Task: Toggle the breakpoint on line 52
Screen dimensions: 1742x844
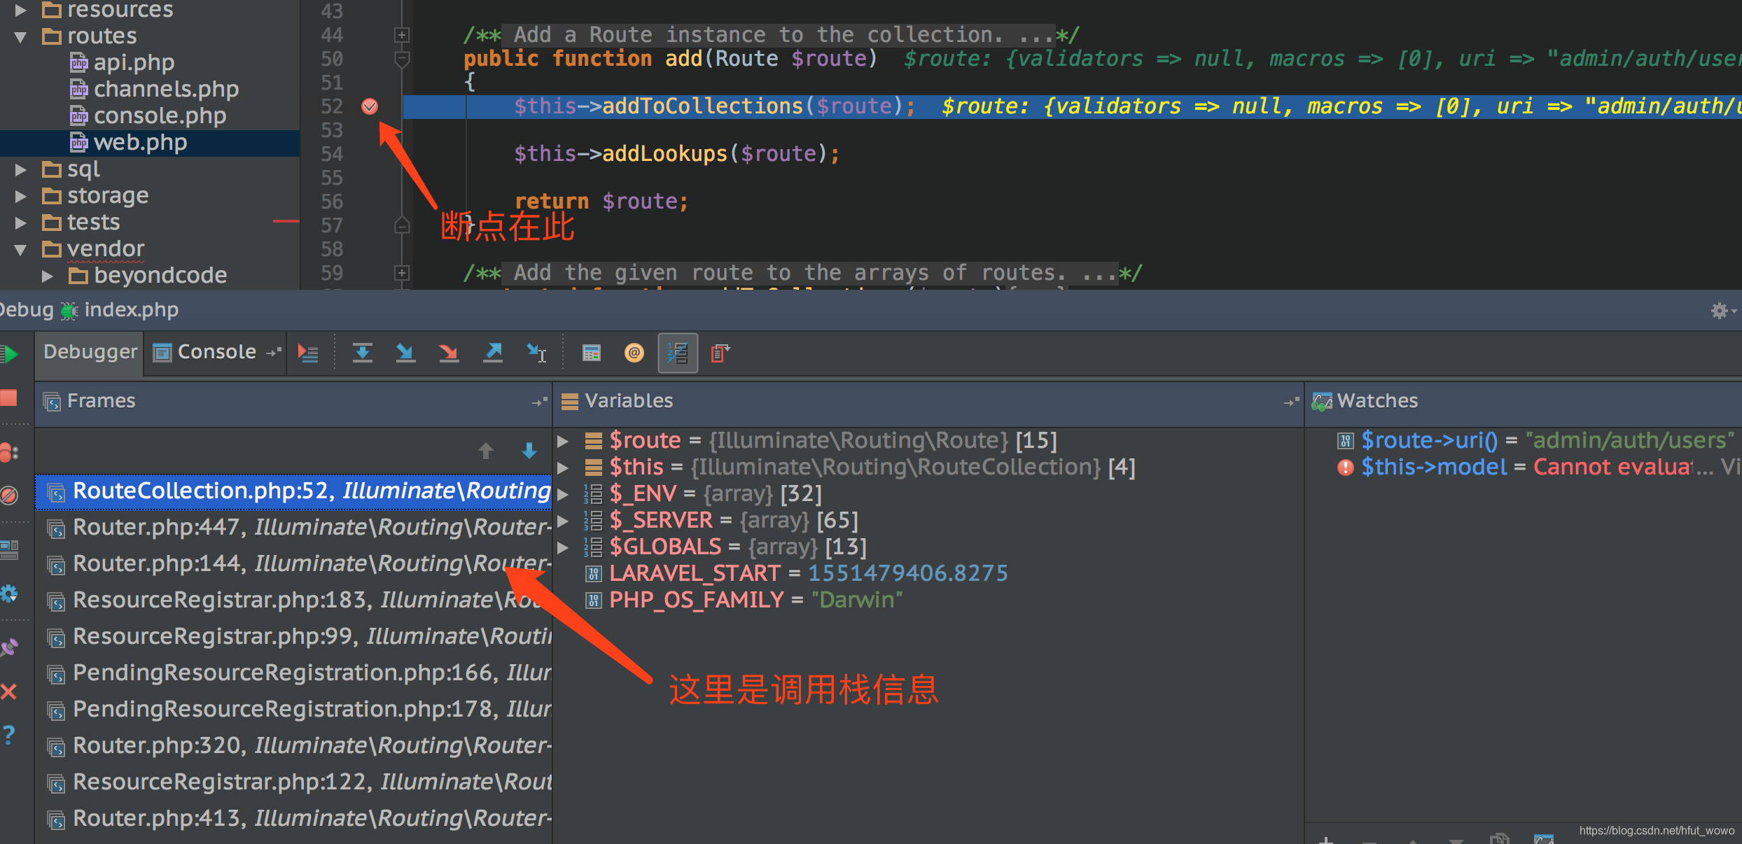Action: pyautogui.click(x=370, y=106)
